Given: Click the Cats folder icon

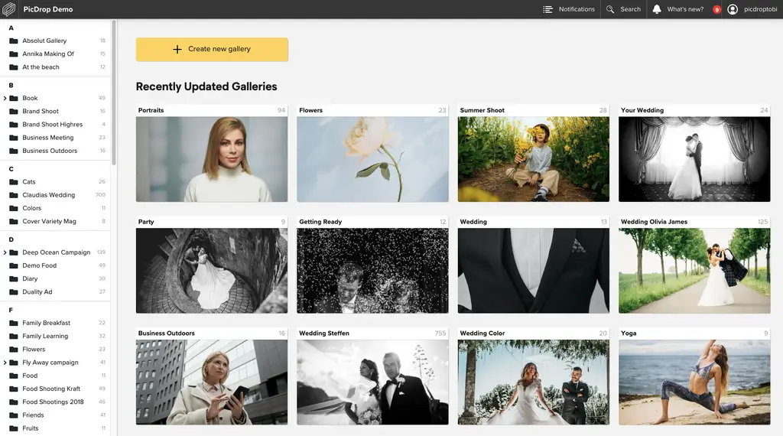Looking at the screenshot, I should (14, 182).
